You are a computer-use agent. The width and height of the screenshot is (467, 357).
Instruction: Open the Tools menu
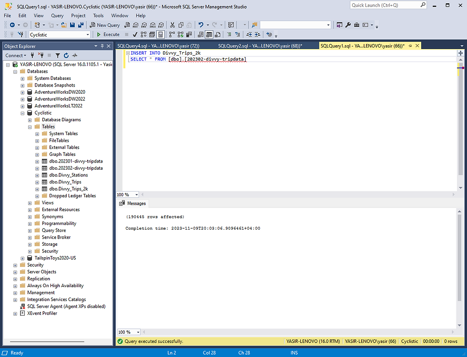98,15
